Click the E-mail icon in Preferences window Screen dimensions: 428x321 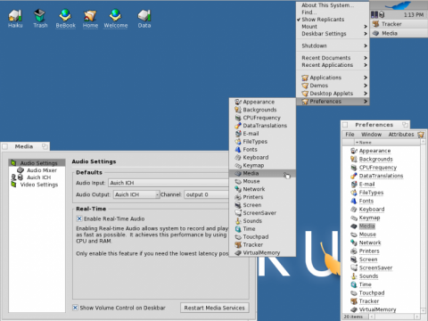click(x=354, y=184)
